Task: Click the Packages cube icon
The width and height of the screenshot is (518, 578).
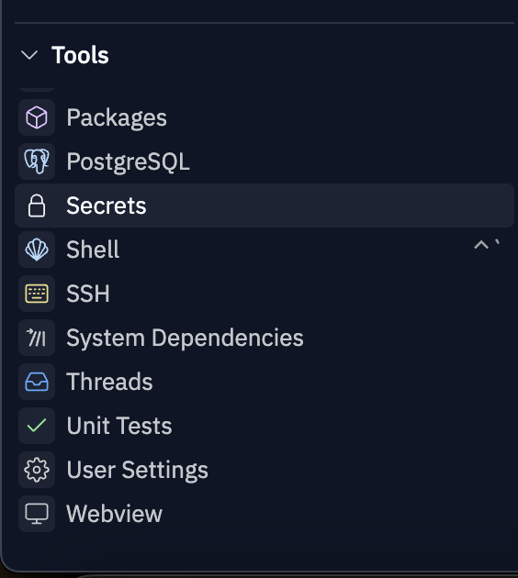Action: (x=37, y=117)
